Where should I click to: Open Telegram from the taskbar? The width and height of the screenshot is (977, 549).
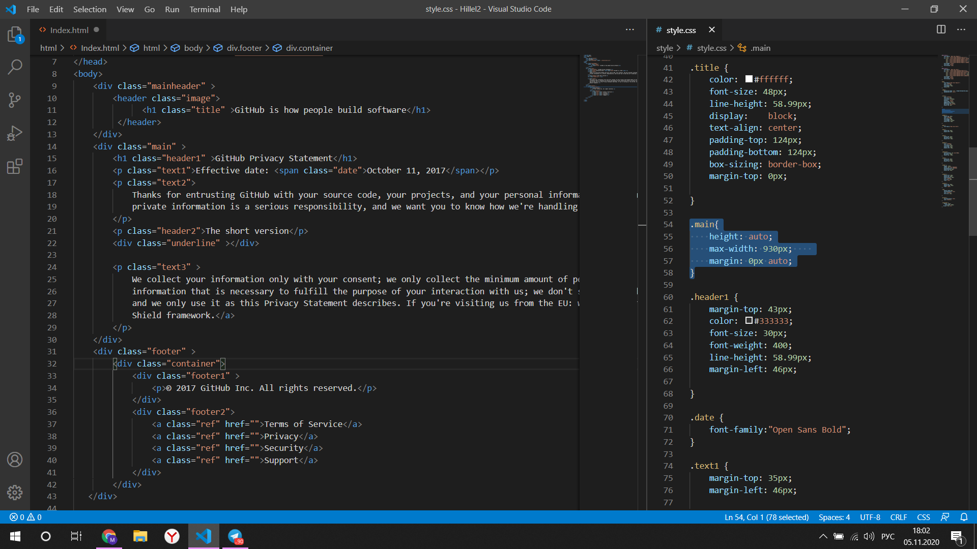point(235,536)
